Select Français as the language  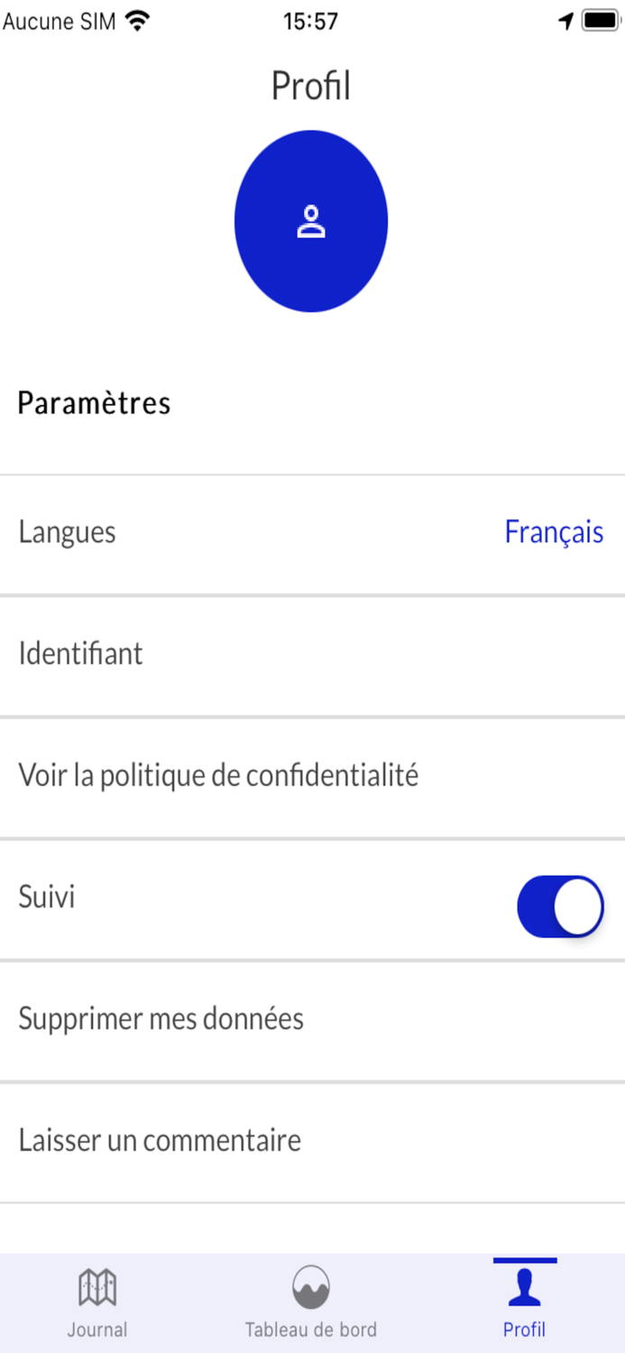[553, 532]
